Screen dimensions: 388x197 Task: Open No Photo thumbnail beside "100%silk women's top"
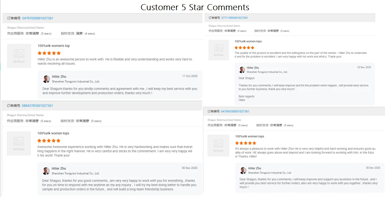tap(19, 56)
